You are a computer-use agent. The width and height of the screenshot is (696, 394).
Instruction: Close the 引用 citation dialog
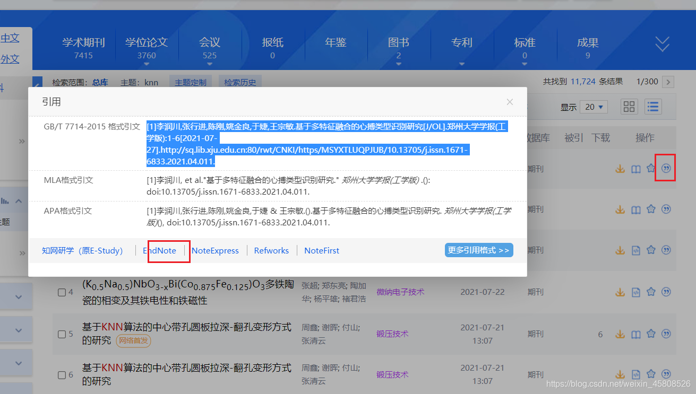click(510, 102)
